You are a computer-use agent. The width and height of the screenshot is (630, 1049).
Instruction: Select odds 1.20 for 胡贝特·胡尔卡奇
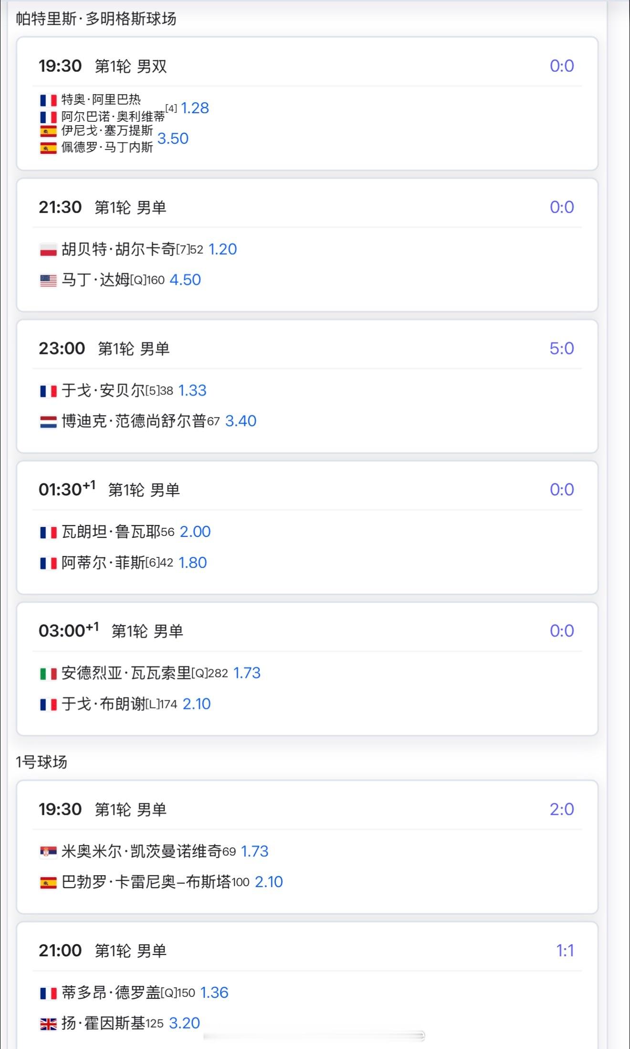pos(222,249)
